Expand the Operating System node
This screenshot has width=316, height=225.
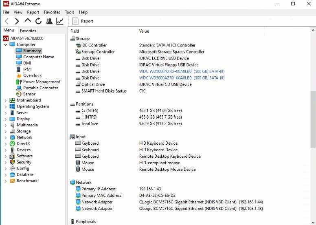(x=6, y=107)
